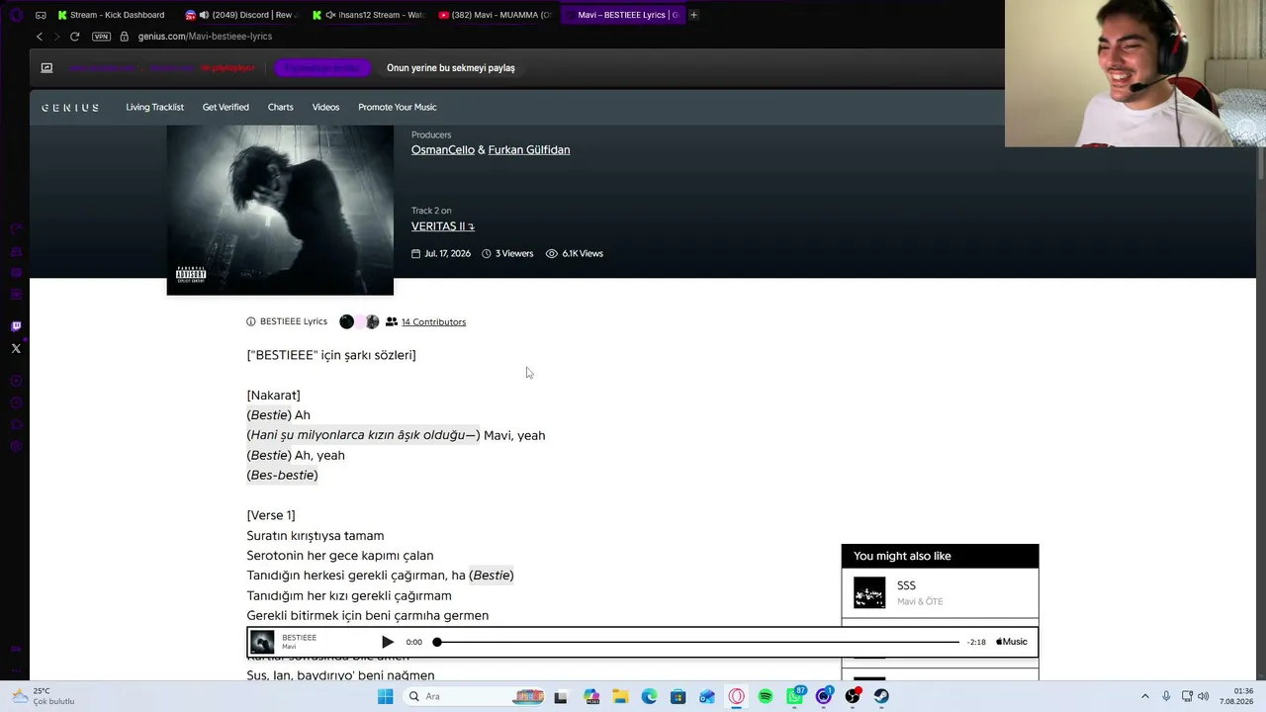Image resolution: width=1266 pixels, height=712 pixels.
Task: Open the X (Twitter) sidebar icon
Action: click(16, 348)
